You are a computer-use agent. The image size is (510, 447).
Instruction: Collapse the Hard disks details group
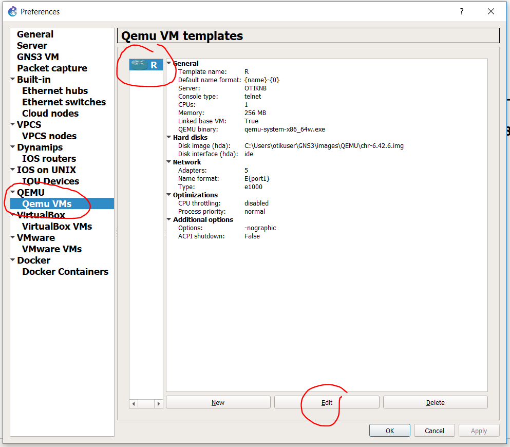[169, 137]
